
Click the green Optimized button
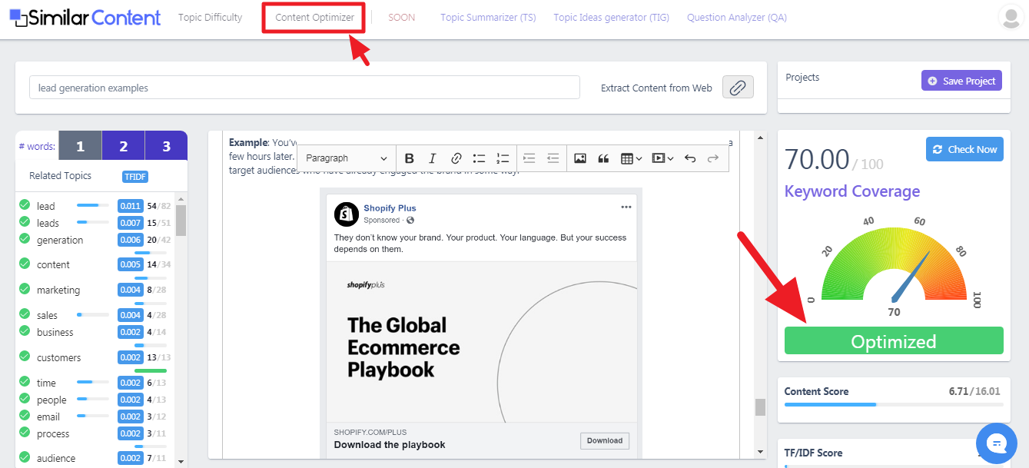tap(894, 341)
